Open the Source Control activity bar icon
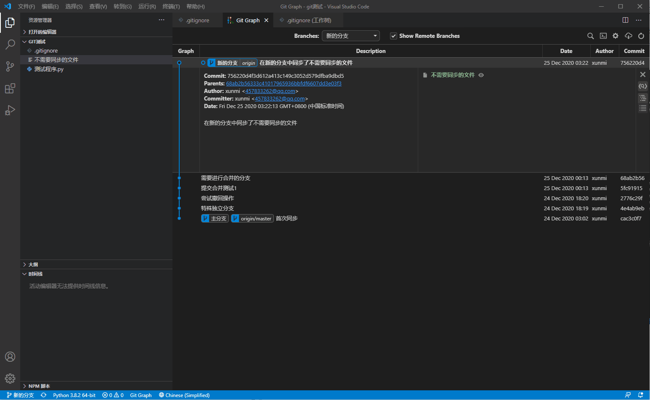 (x=10, y=66)
